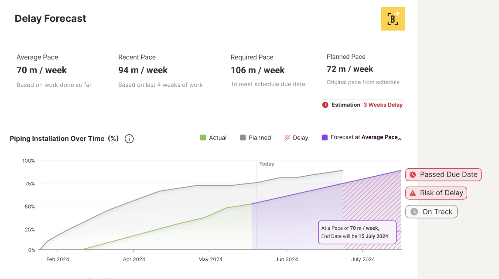This screenshot has width=499, height=279.
Task: Select the Passed Due Date status
Action: pyautogui.click(x=443, y=174)
